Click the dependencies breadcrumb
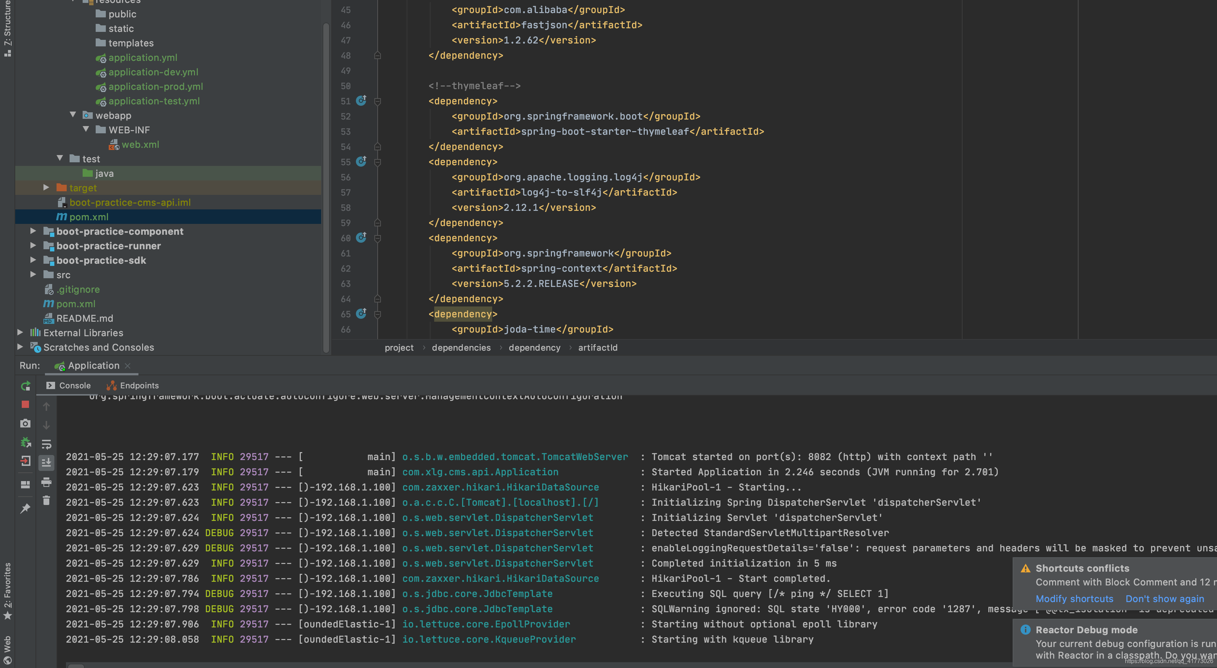 [x=461, y=347]
